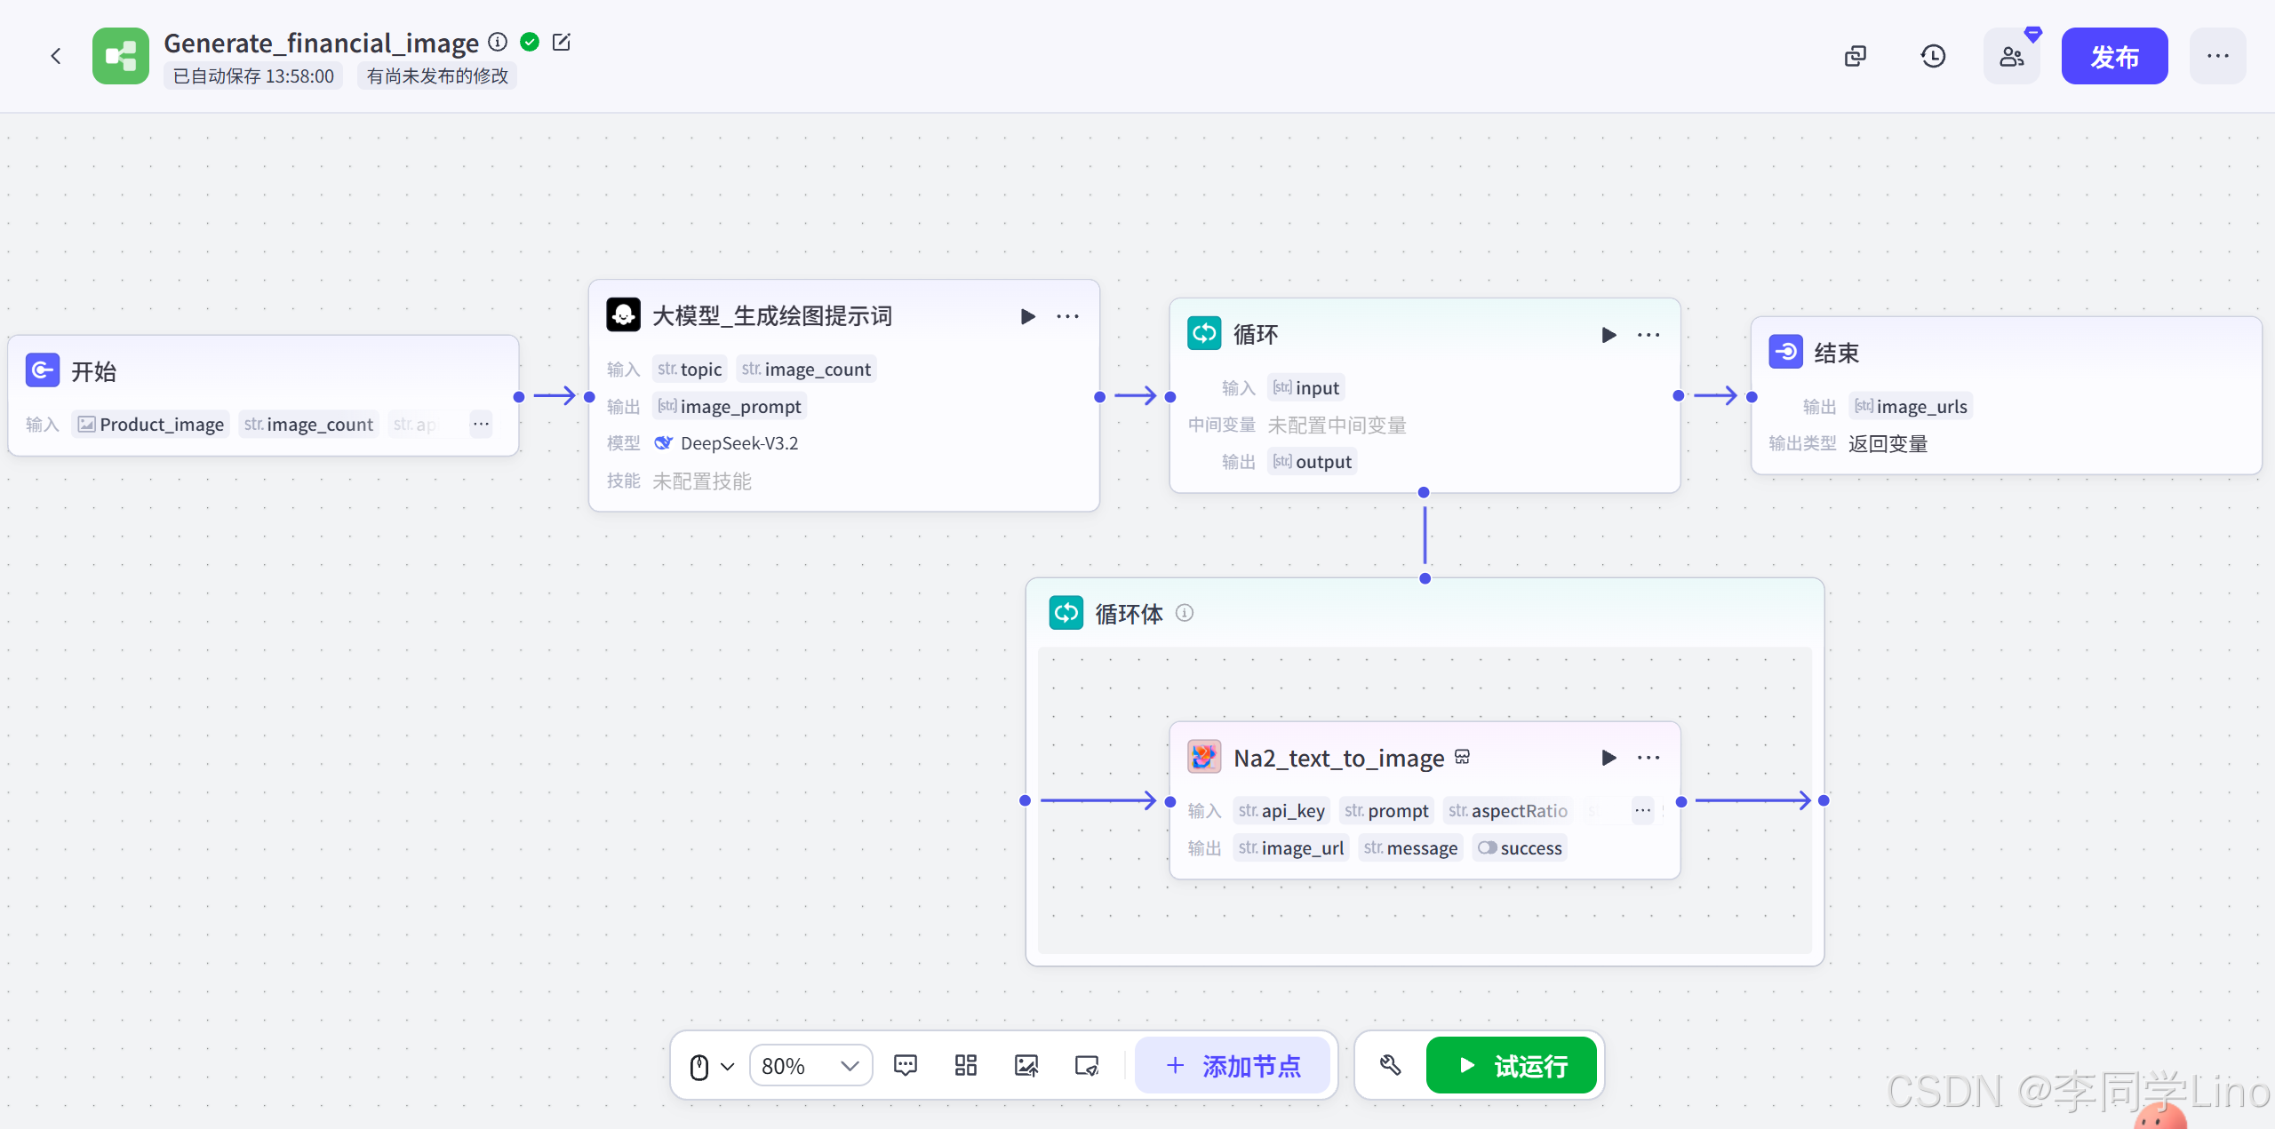Open the version history clock icon
The height and width of the screenshot is (1129, 2275).
[1933, 56]
